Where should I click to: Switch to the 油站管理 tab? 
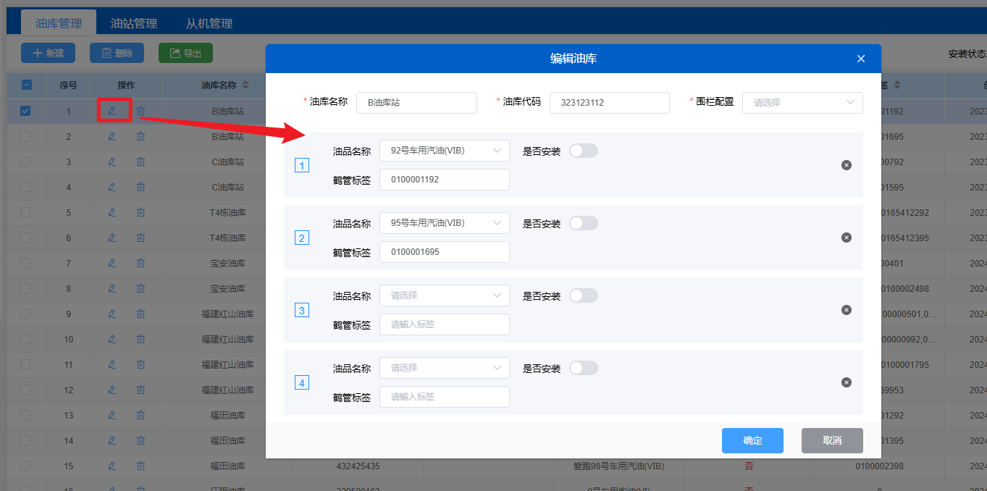coord(134,23)
